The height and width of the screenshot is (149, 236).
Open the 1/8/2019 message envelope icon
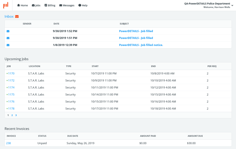click(8, 45)
